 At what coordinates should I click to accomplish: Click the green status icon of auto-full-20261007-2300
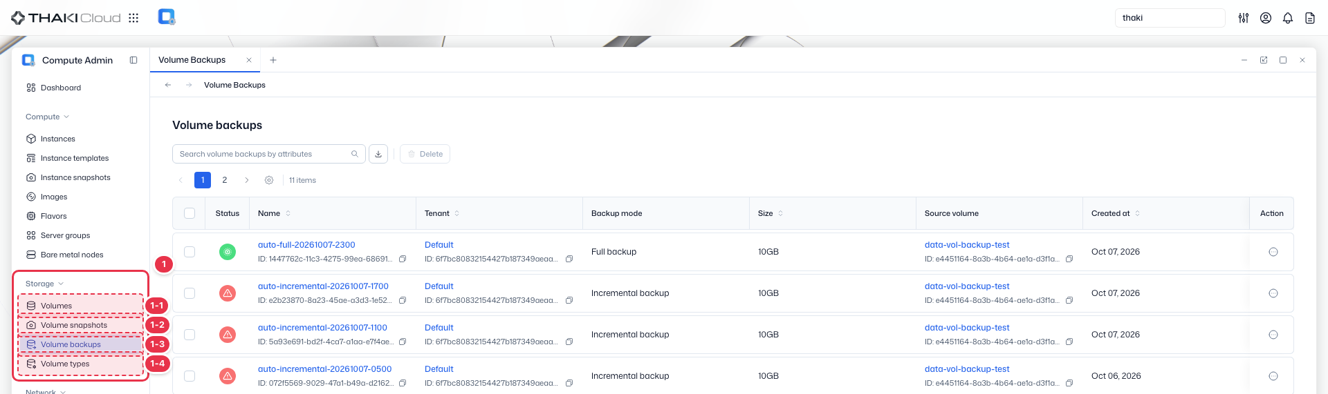[x=228, y=252]
